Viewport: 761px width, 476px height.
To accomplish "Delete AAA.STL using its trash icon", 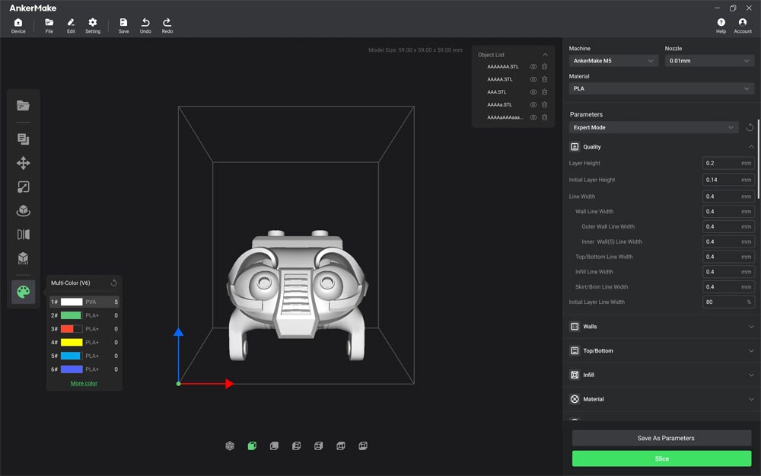I will pos(544,92).
